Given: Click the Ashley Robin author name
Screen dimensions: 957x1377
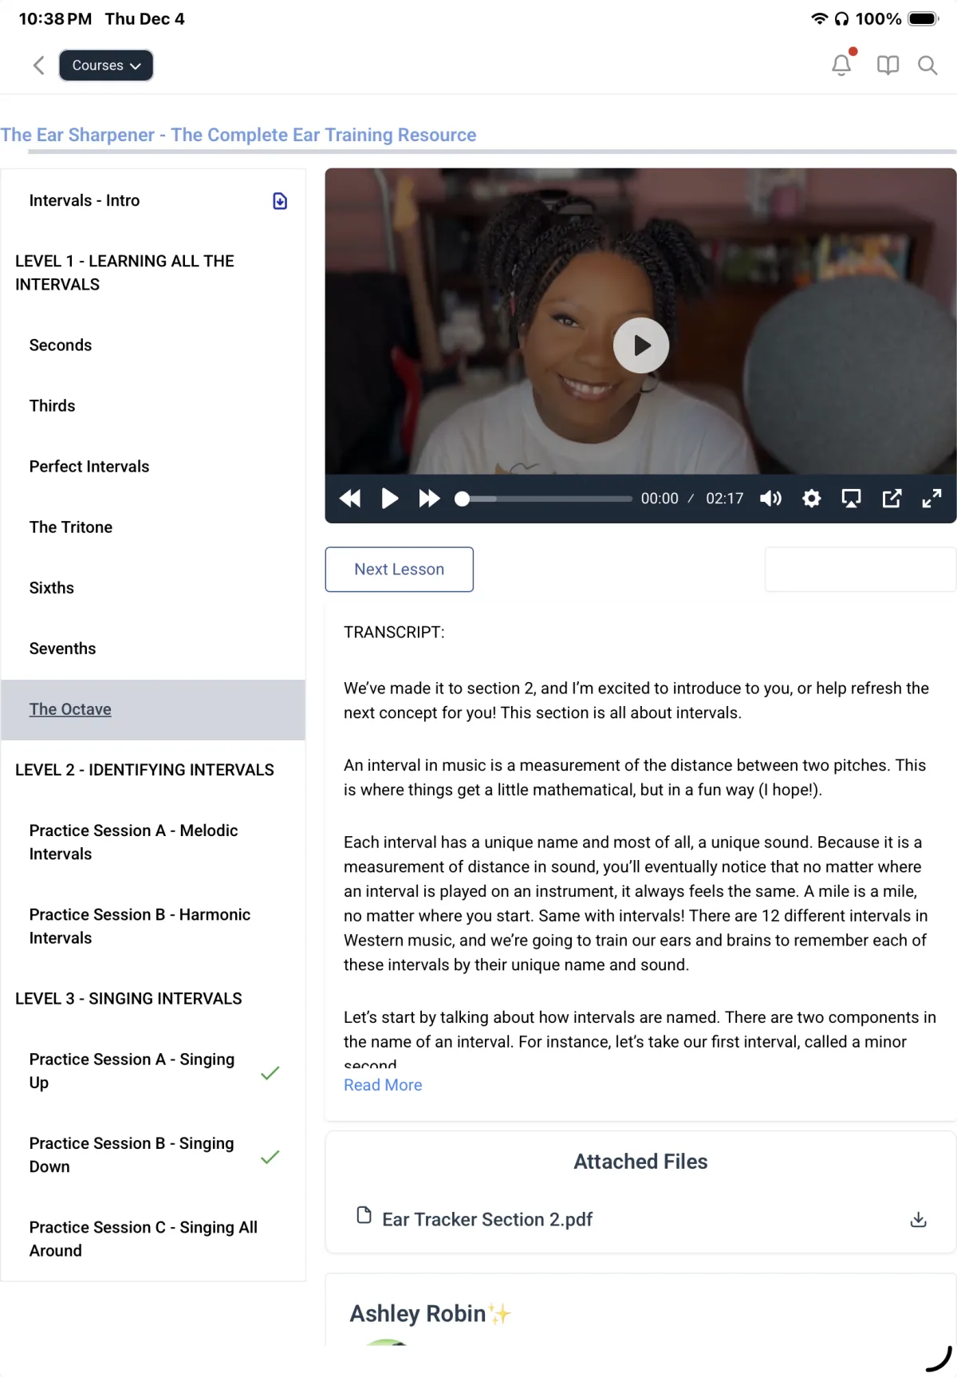Looking at the screenshot, I should (418, 1314).
